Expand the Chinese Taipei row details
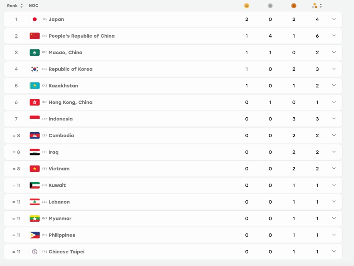This screenshot has width=354, height=266. coord(334,251)
